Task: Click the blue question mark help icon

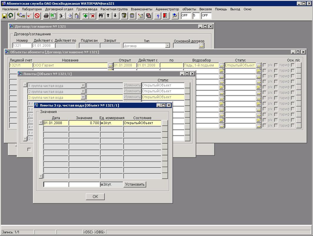Action: tap(158, 16)
